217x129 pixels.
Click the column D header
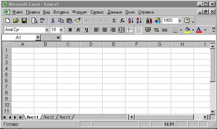(x=91, y=44)
